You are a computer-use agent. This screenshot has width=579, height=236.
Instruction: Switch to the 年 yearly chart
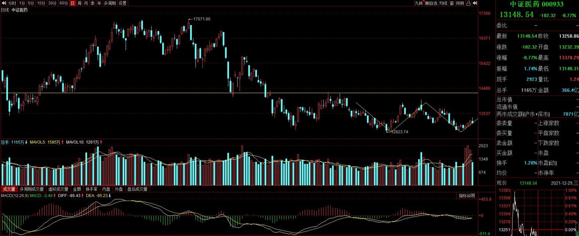click(x=99, y=3)
